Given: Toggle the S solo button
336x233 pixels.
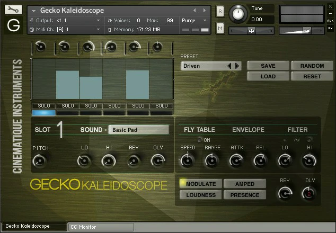Looking at the screenshot, I should click(220, 11).
